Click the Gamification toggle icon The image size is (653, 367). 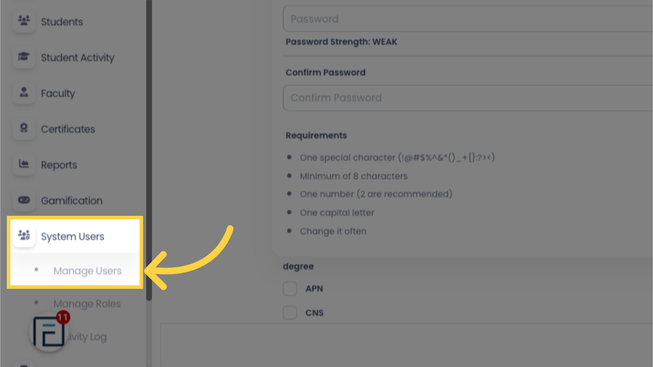pos(23,200)
